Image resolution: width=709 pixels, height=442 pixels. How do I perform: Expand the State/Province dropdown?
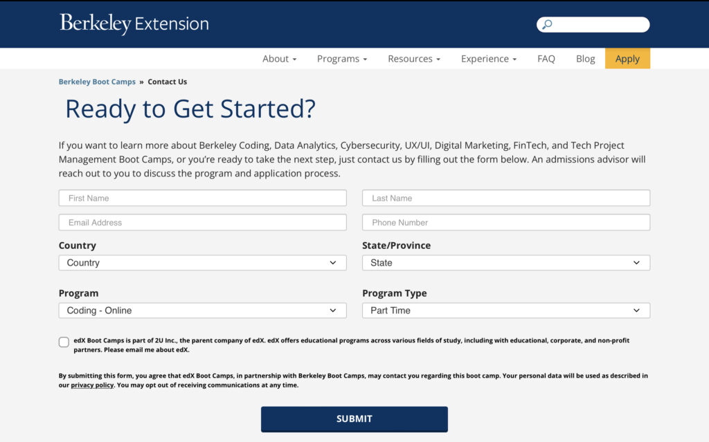click(x=505, y=263)
